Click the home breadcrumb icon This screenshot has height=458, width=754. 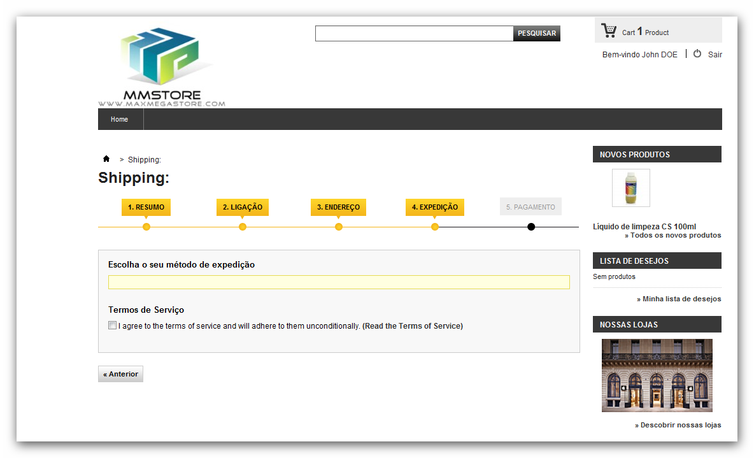point(106,159)
